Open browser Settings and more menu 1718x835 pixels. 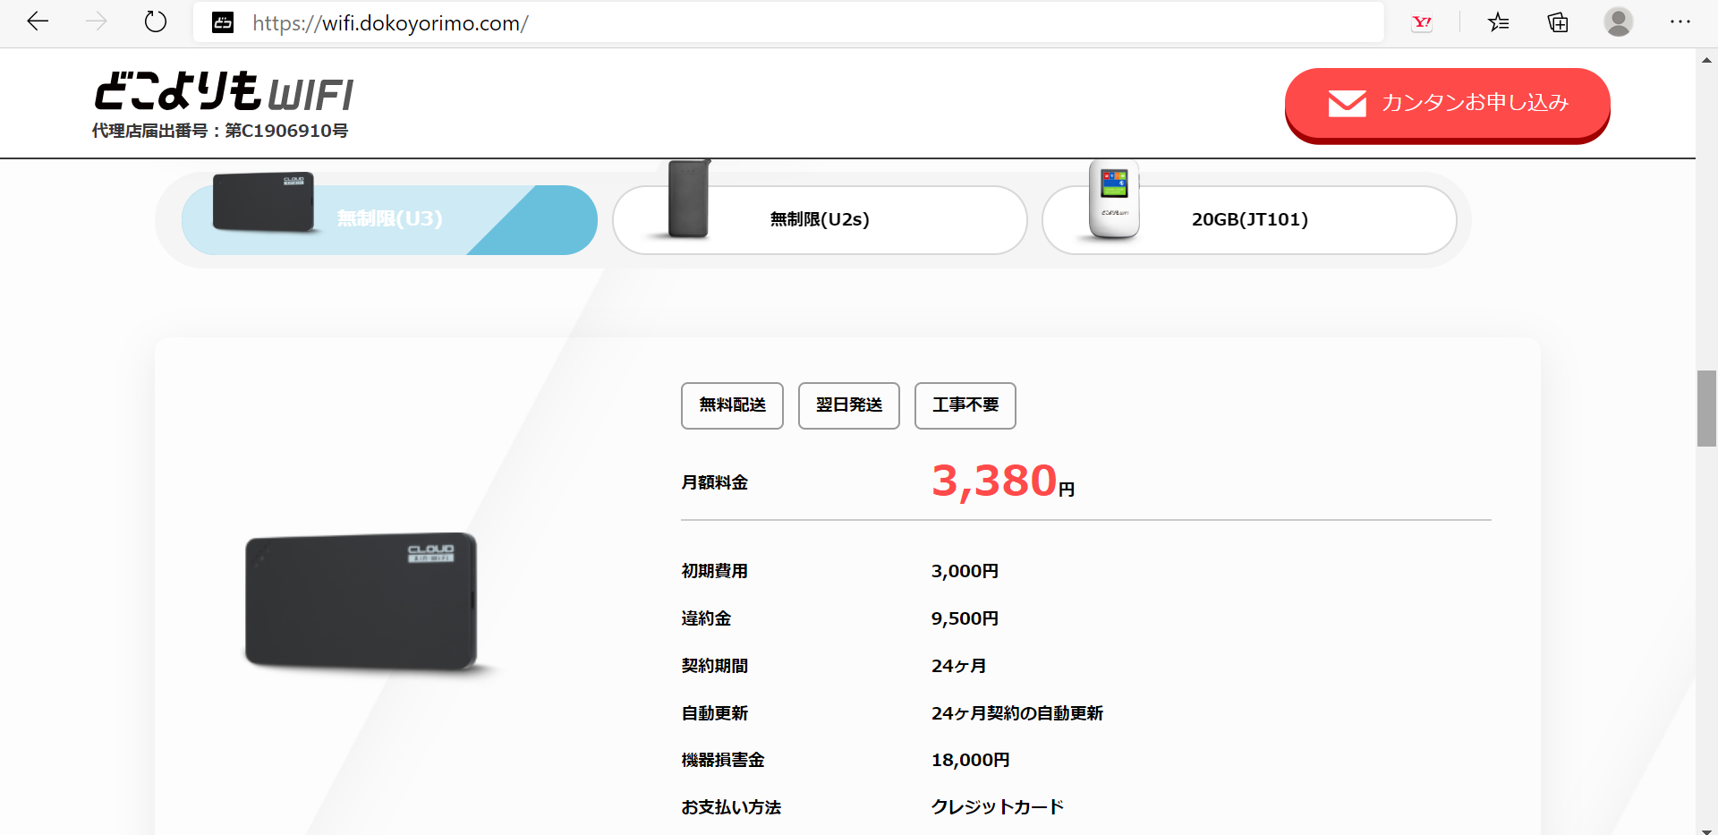click(x=1680, y=22)
